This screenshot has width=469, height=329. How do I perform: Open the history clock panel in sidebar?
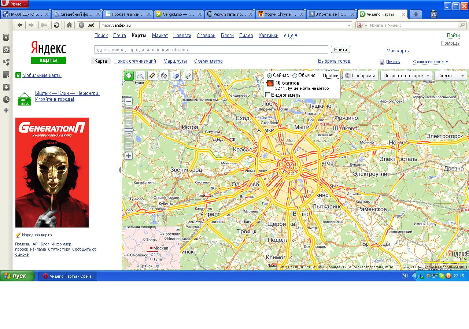[6, 99]
